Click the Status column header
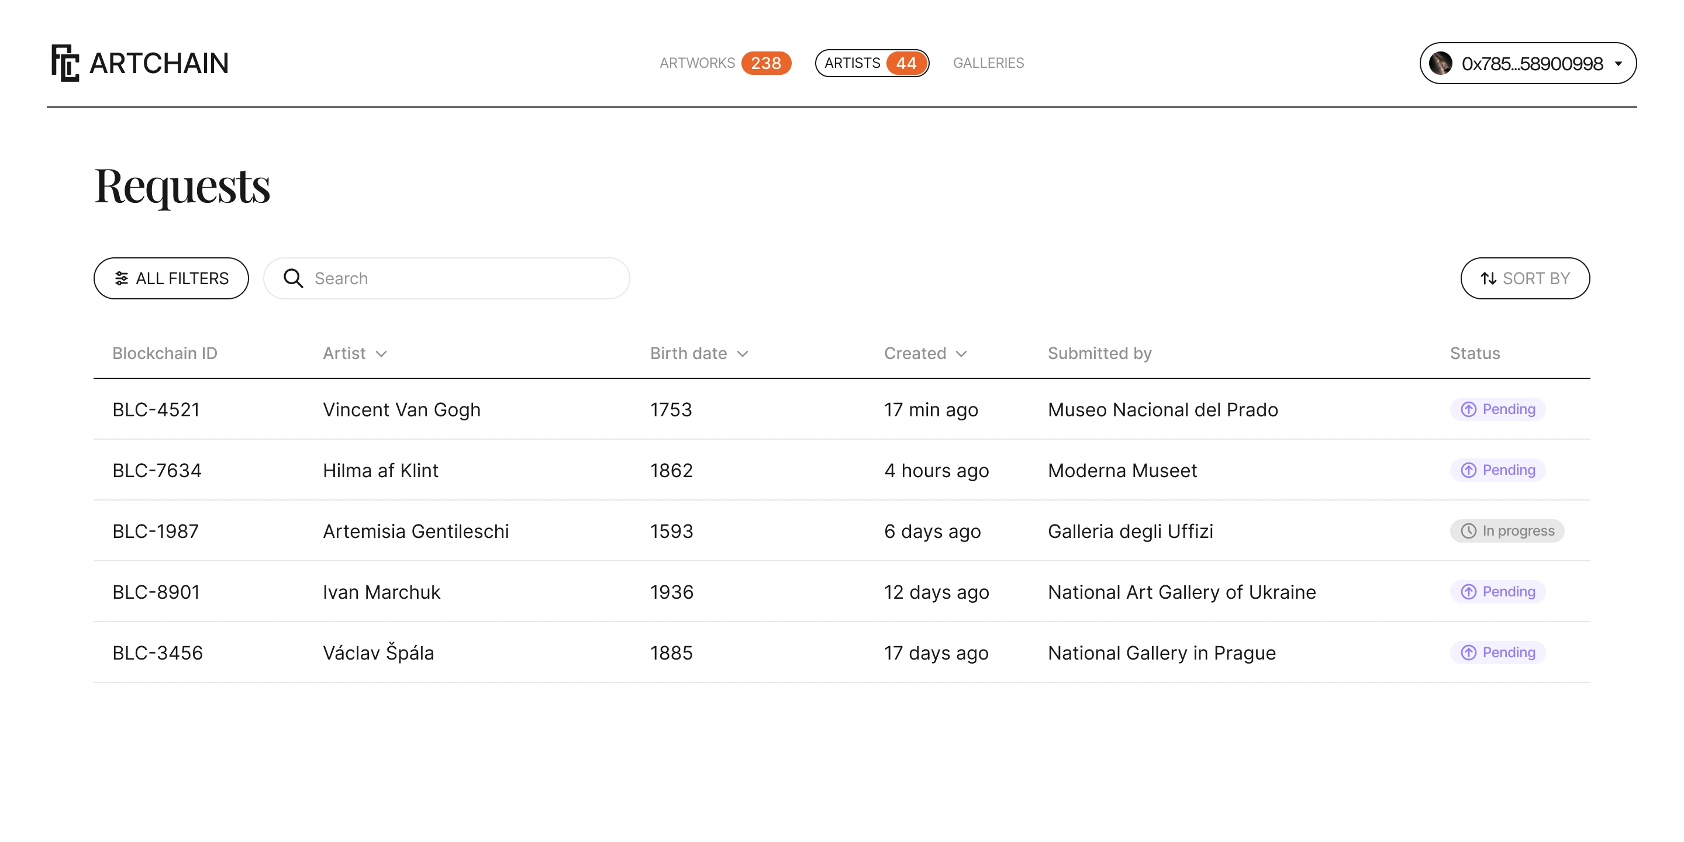This screenshot has width=1684, height=842. [1475, 353]
